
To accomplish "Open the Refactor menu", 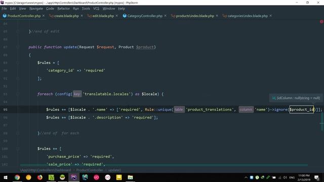I will pos(63,9).
